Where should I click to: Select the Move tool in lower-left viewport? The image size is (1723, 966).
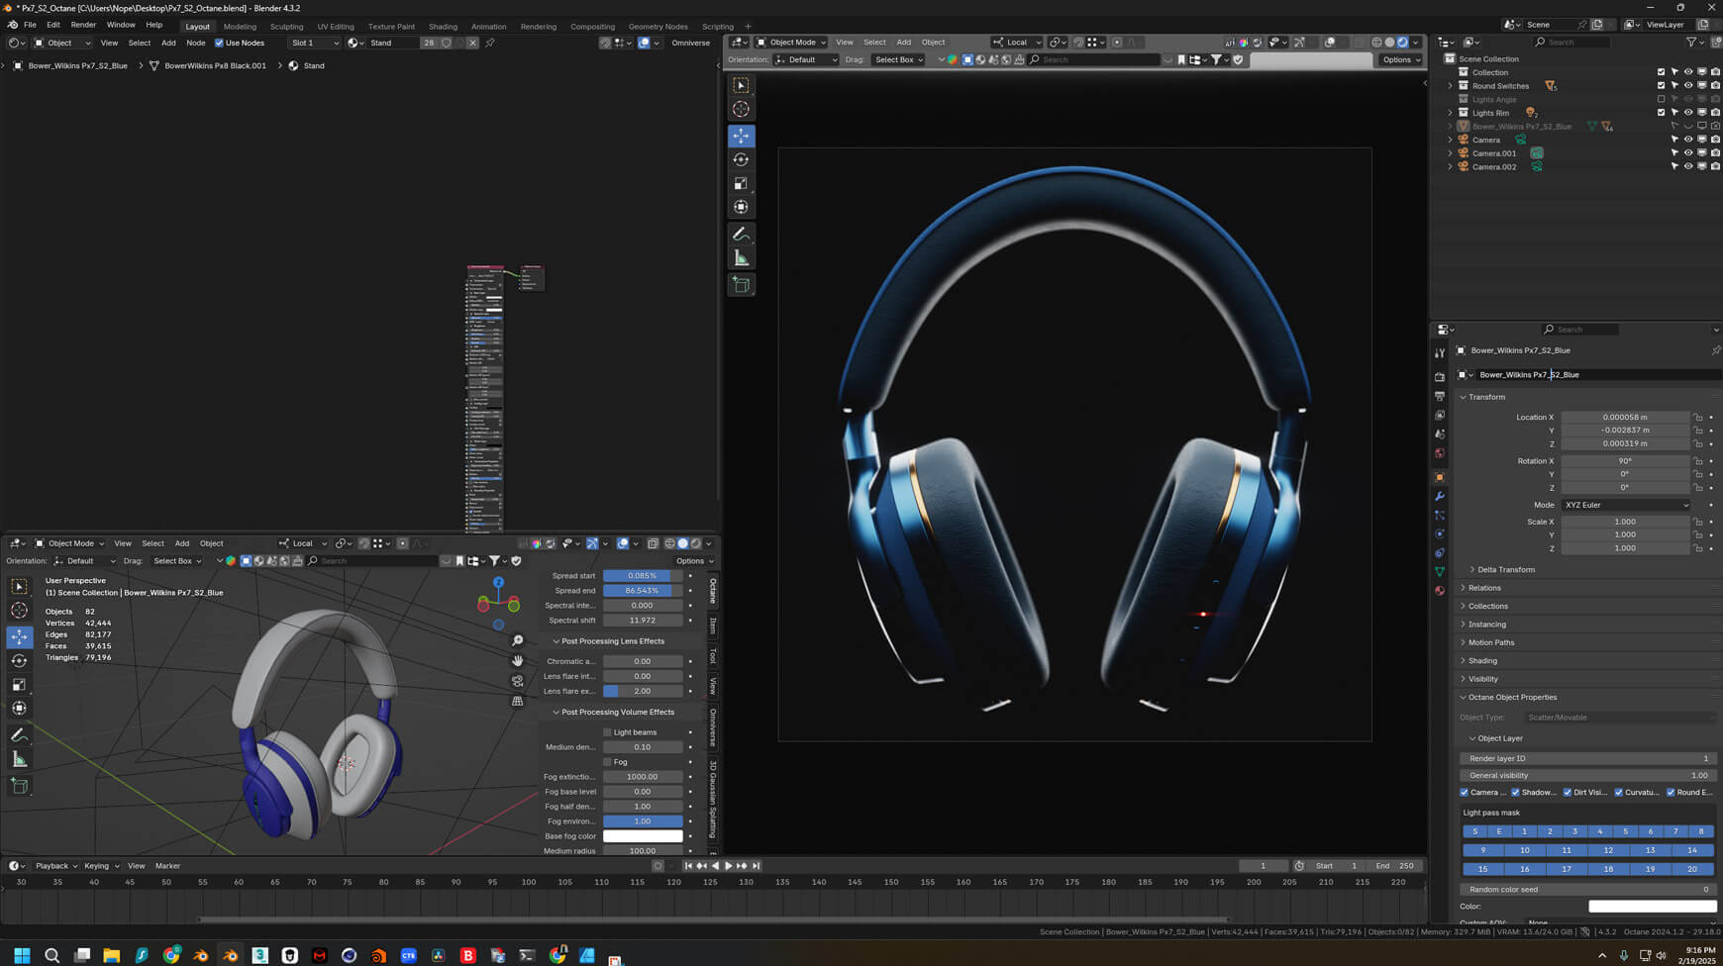pyautogui.click(x=19, y=636)
